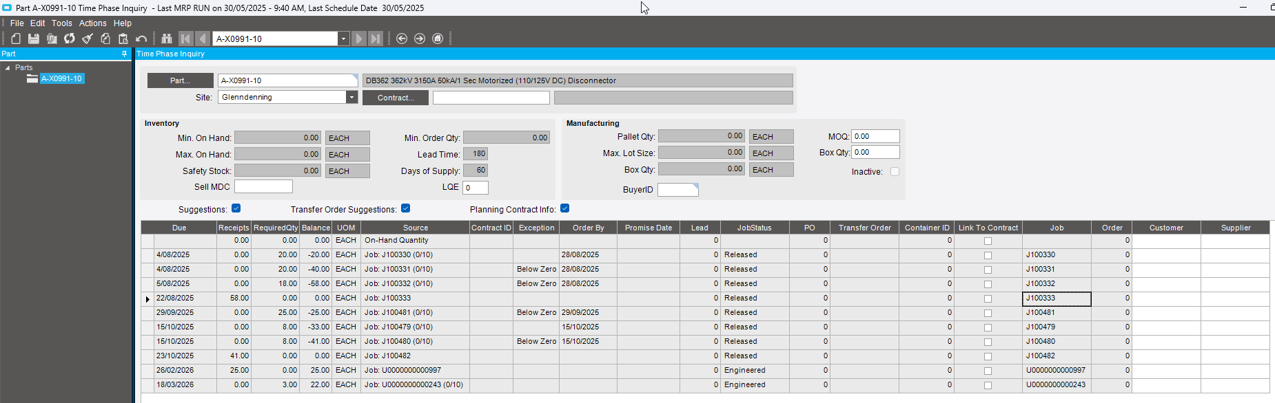Image resolution: width=1275 pixels, height=403 pixels.
Task: Open the Tools menu
Action: pyautogui.click(x=62, y=23)
